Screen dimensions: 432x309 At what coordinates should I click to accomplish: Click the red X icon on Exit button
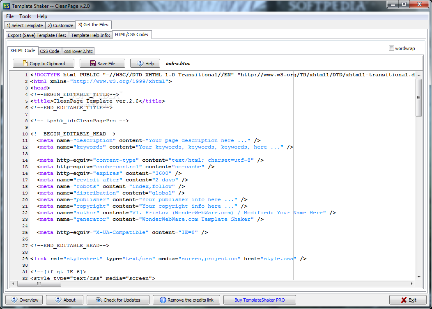click(x=404, y=300)
